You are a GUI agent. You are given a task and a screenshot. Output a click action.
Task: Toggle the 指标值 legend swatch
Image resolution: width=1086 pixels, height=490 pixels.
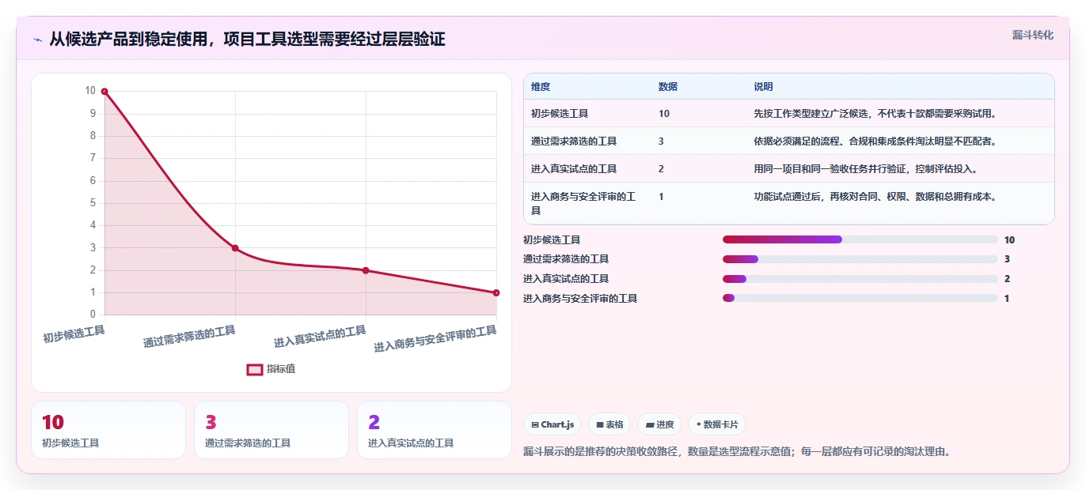coord(255,369)
